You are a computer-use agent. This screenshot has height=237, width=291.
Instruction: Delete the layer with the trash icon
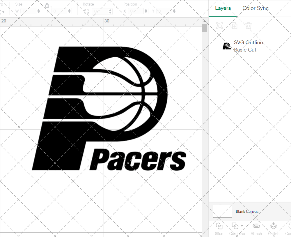[x=248, y=26]
